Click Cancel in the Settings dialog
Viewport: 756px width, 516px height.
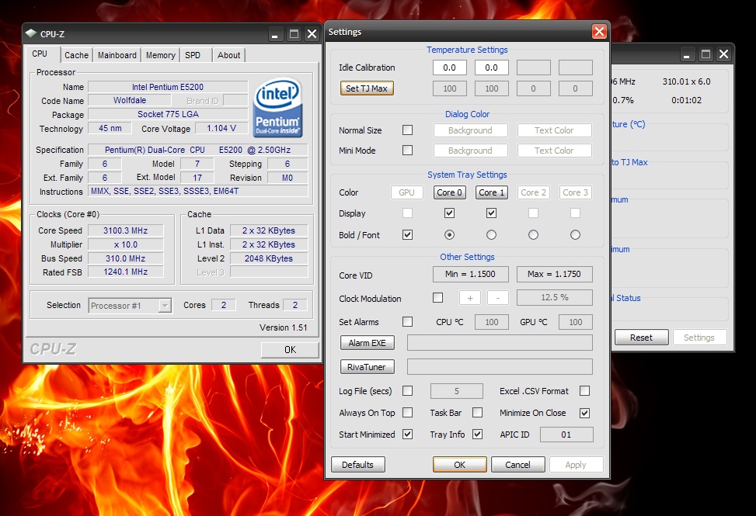click(517, 465)
